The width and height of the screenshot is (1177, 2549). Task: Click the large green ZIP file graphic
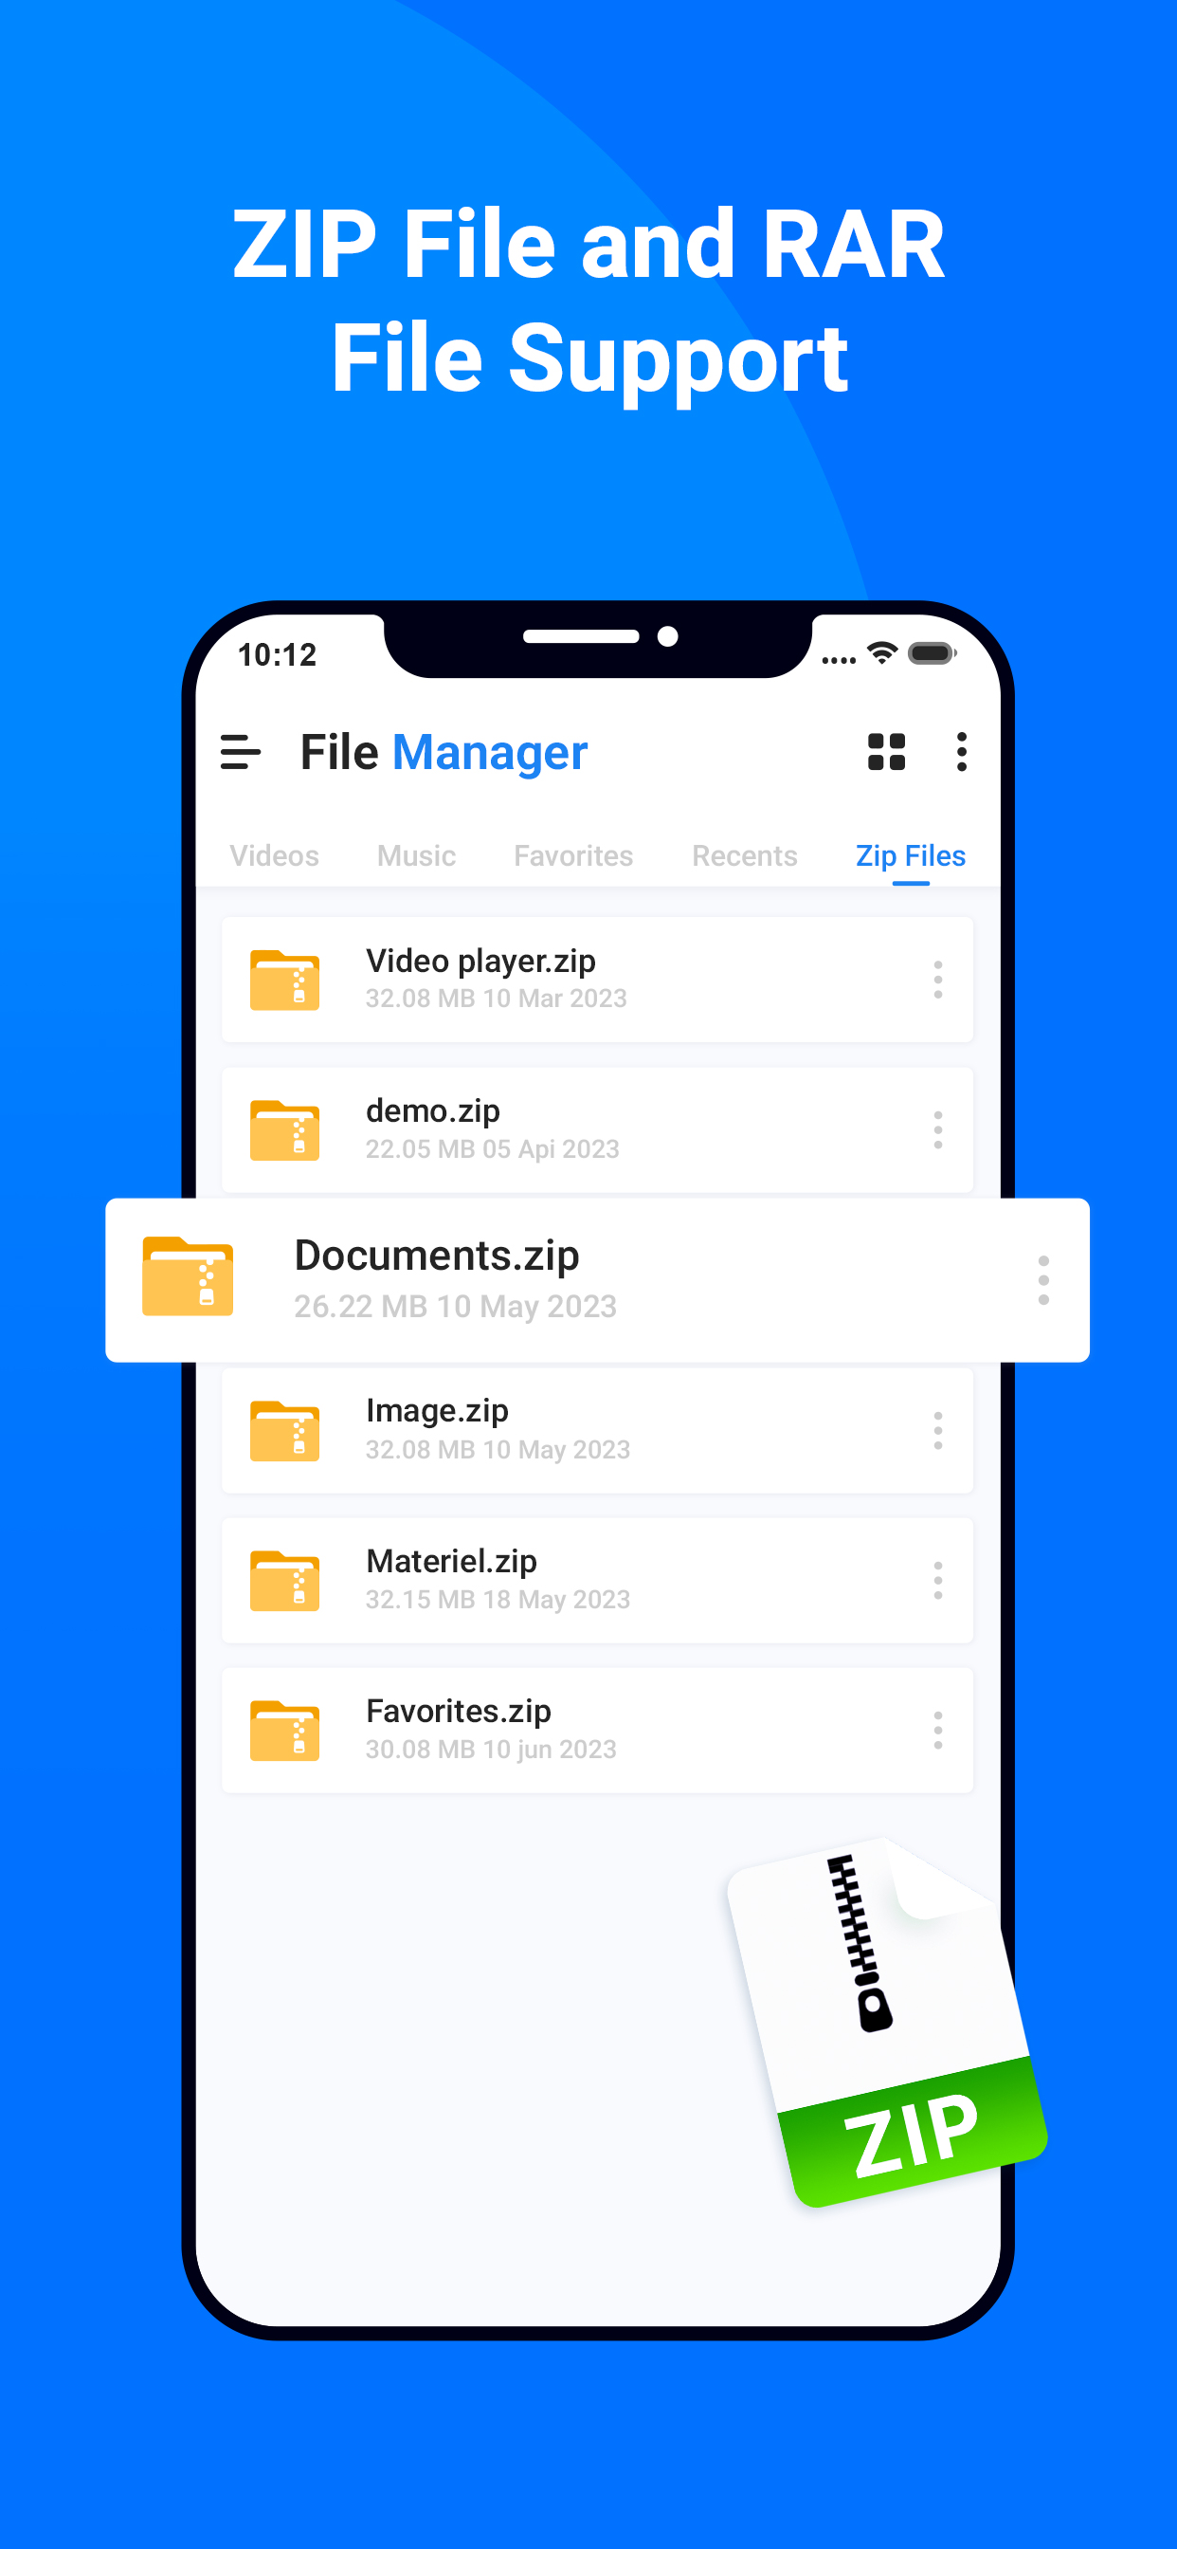click(887, 2024)
